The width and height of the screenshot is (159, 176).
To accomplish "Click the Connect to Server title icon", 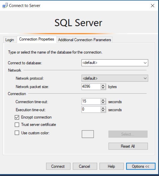I will point(5,6).
